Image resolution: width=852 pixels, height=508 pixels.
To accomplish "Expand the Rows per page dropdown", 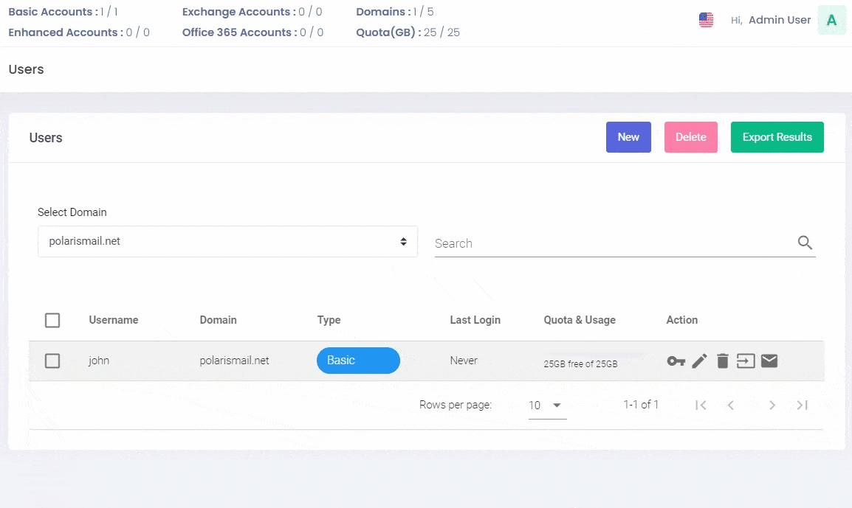I will pyautogui.click(x=546, y=405).
